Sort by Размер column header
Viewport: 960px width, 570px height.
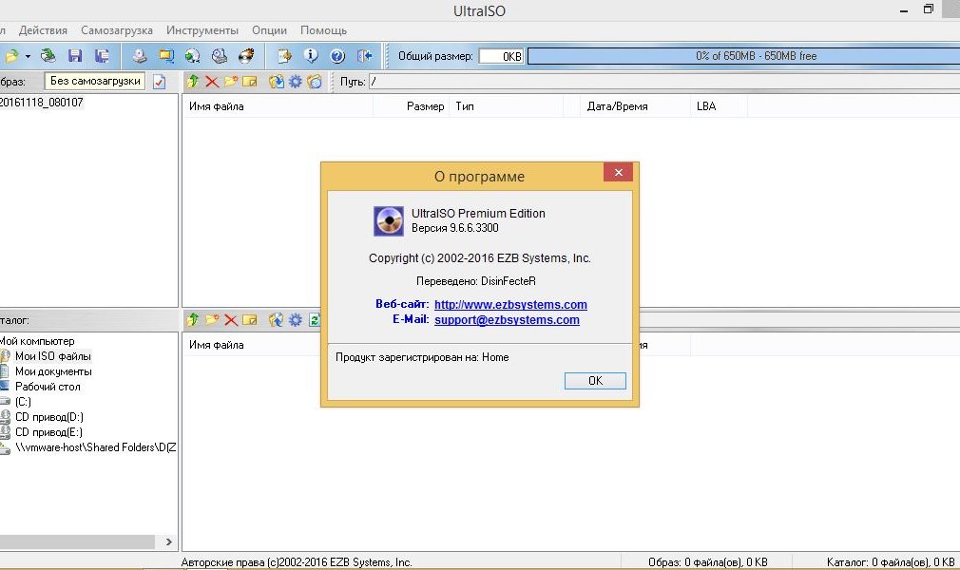point(412,105)
